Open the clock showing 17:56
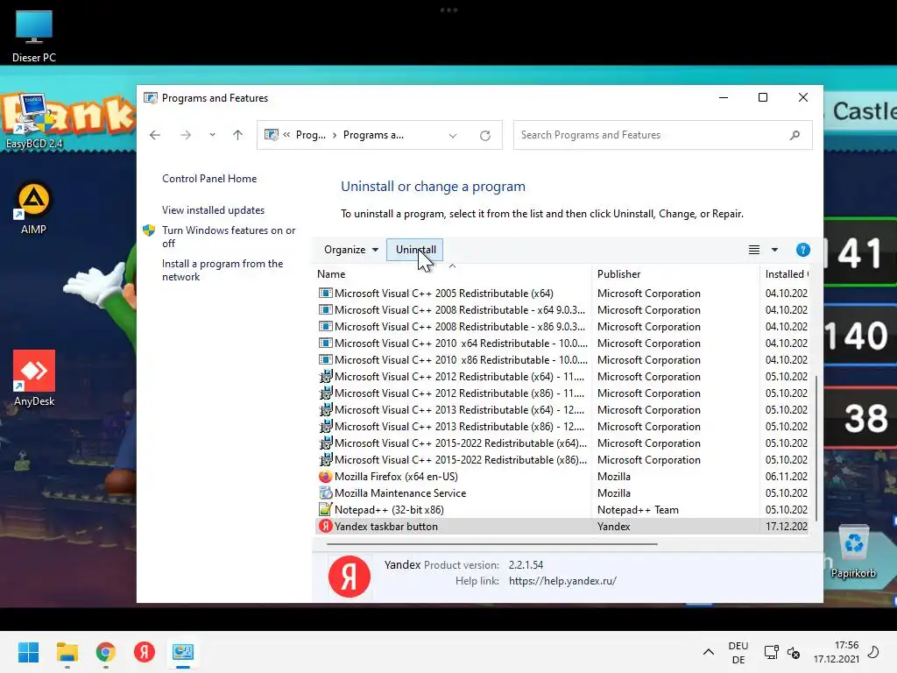This screenshot has height=673, width=897. click(x=836, y=652)
